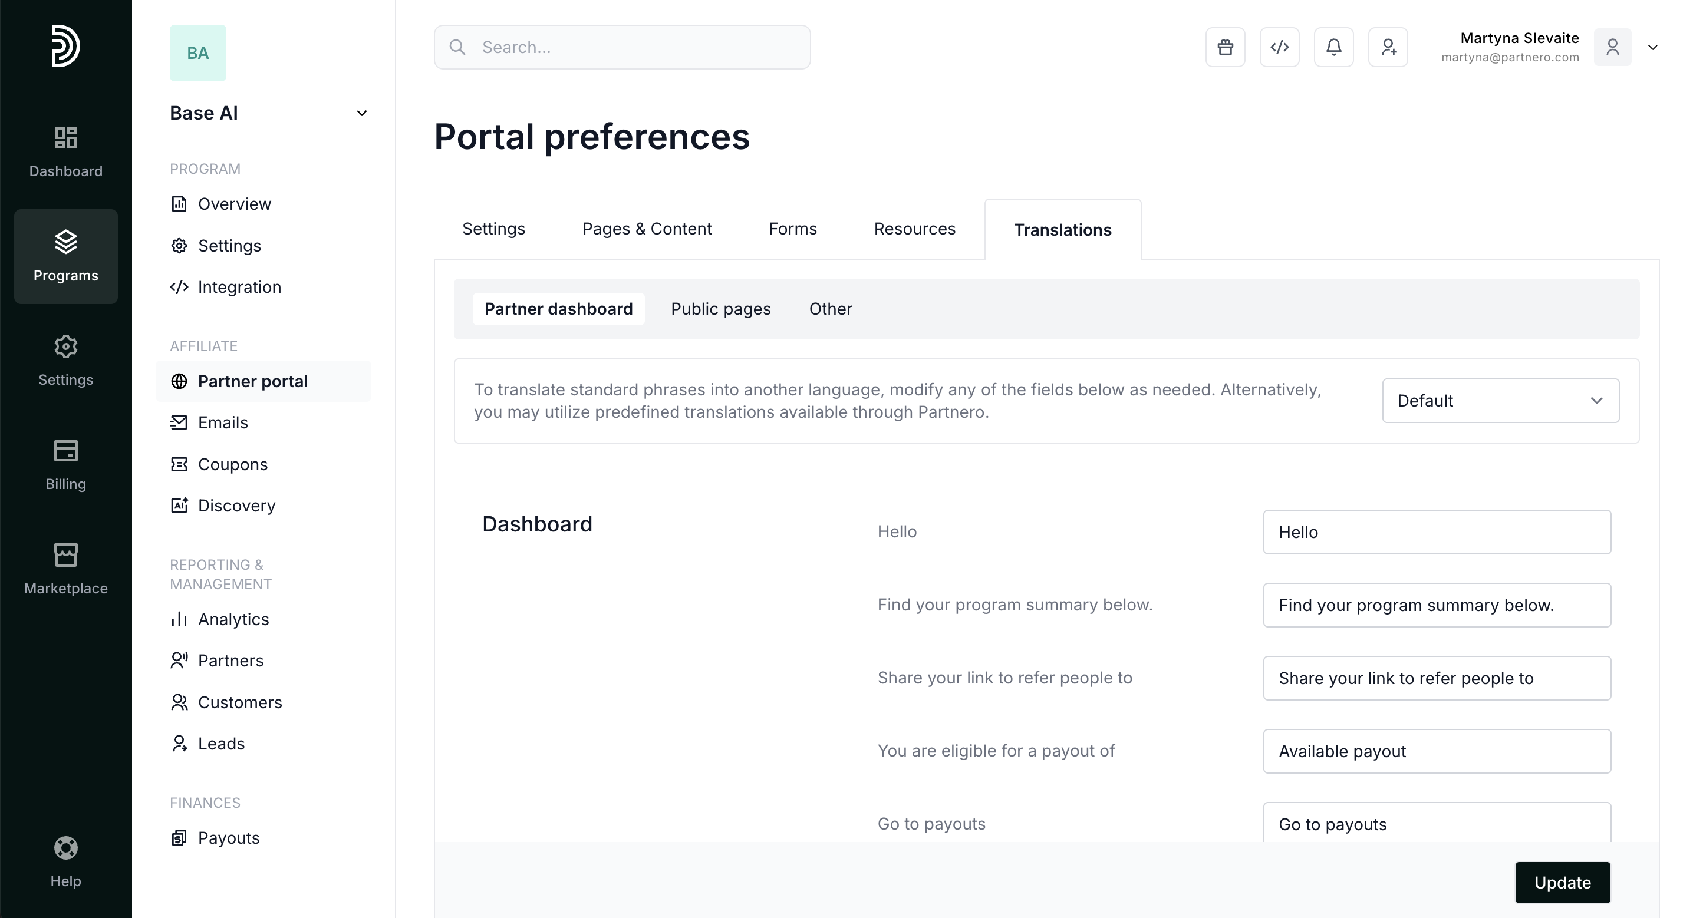Click the Partnero logo

[x=65, y=46]
